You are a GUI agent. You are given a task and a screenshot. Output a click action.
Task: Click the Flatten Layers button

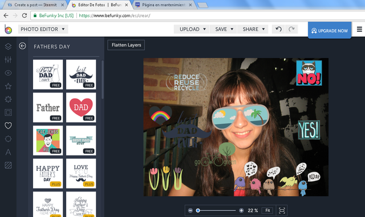click(x=126, y=45)
